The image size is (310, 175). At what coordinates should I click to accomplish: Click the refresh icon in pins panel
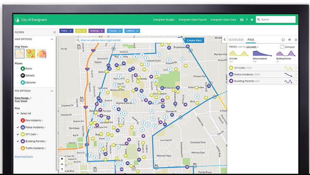point(283,40)
